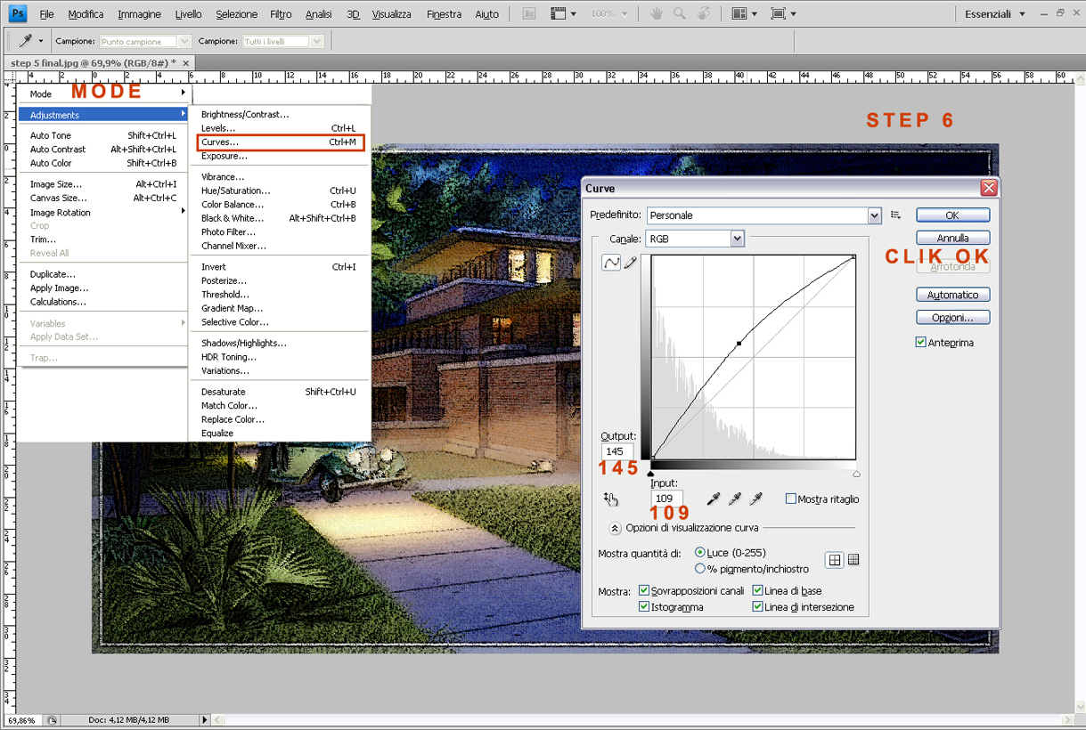Confirm with the OK button
This screenshot has width=1086, height=730.
952,215
